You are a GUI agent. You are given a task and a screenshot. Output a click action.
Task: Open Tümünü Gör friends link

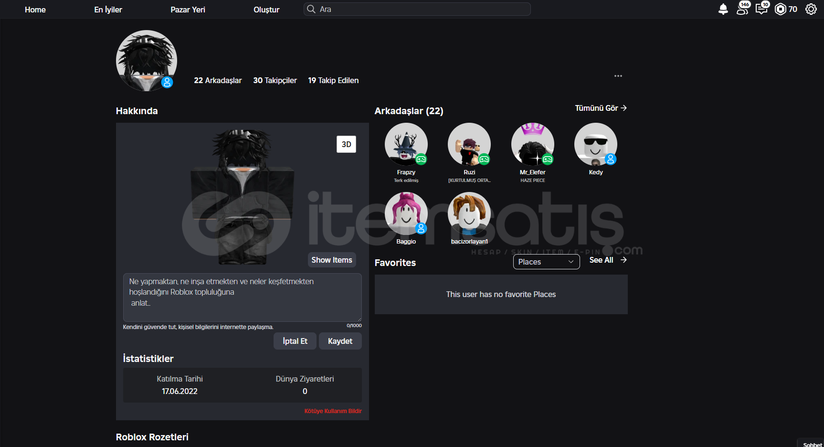pos(601,108)
